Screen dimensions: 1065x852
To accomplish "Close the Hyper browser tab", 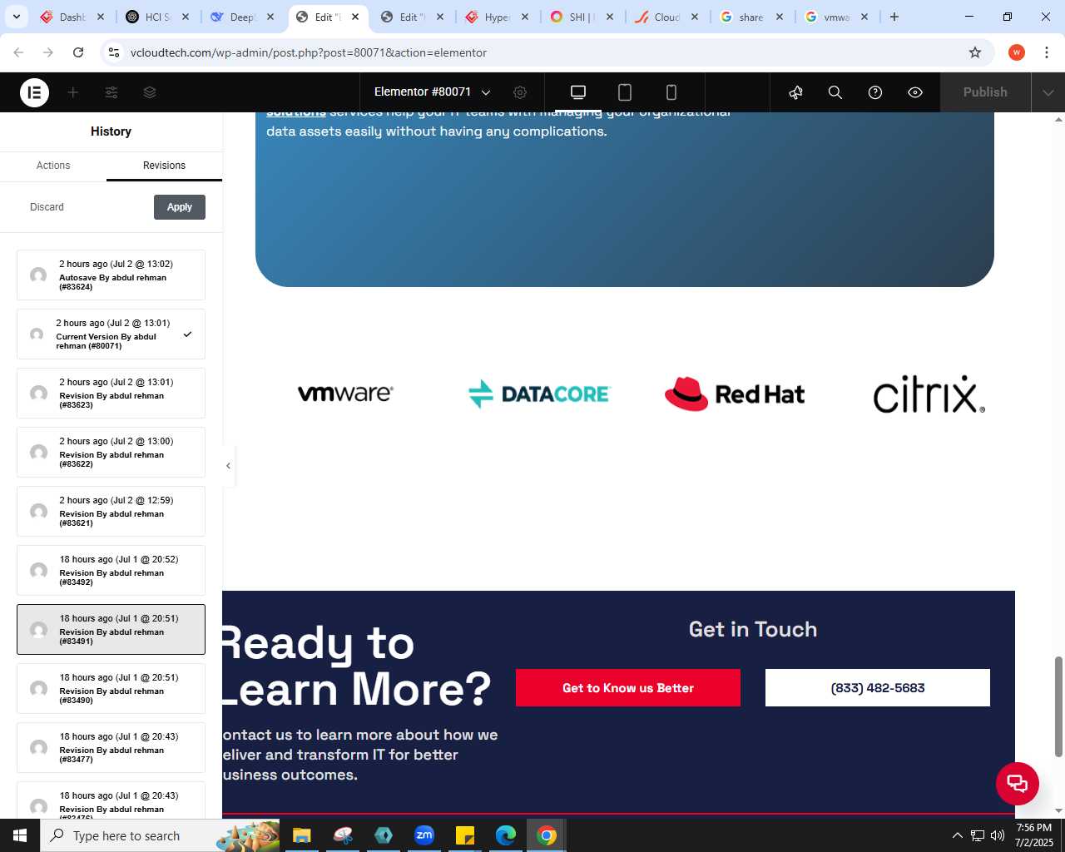I will (525, 17).
